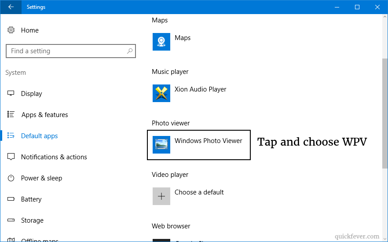
Task: Click the Default apps sidebar icon
Action: (11, 136)
